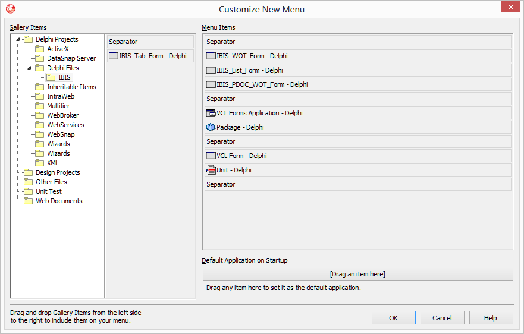Collapse the Delphi Files tree node
The height and width of the screenshot is (334, 524).
pos(30,68)
